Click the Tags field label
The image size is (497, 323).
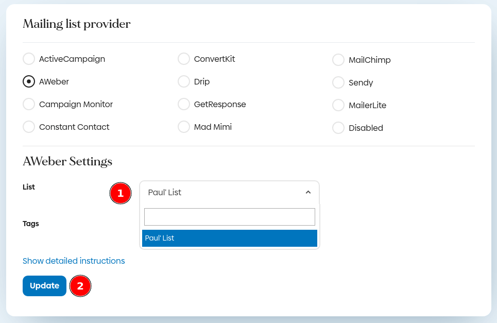tap(31, 224)
